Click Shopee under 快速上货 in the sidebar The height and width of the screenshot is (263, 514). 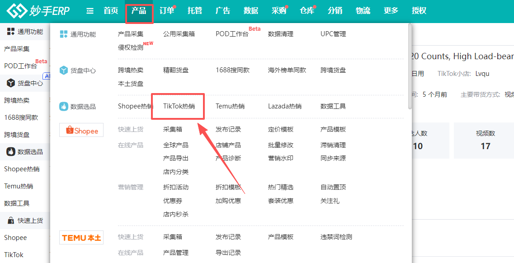(x=15, y=237)
